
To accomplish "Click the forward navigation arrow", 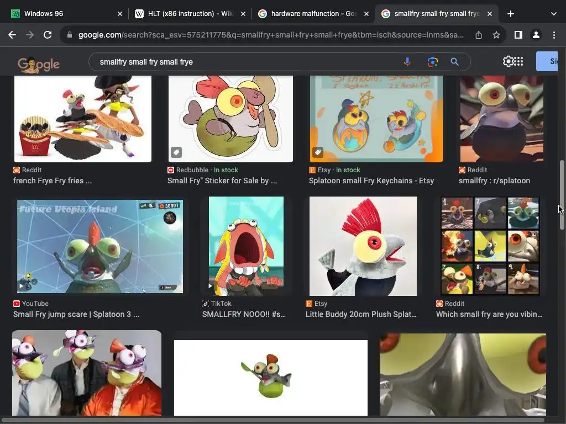I will pos(30,35).
